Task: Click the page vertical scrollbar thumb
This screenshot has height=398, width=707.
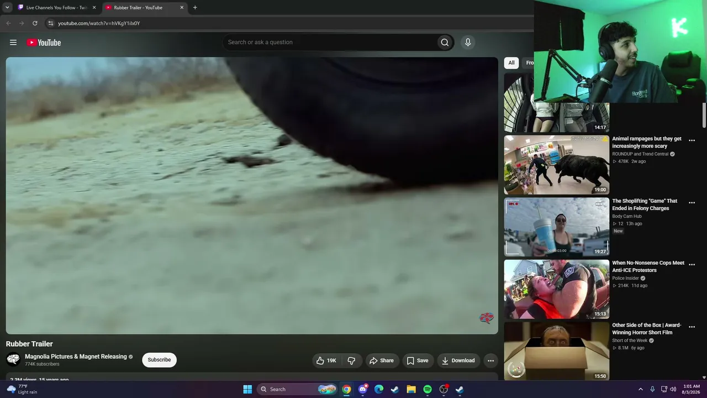Action: click(x=704, y=115)
